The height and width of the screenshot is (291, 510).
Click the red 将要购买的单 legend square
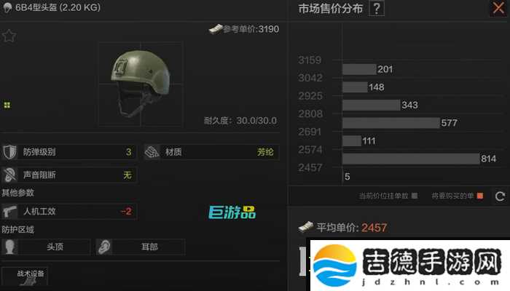pos(480,196)
